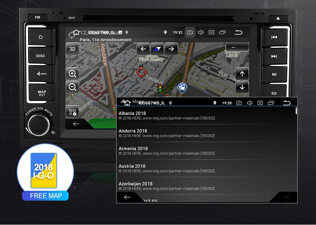Tap the hardware eject button
The height and width of the screenshot is (225, 316).
pos(278,18)
